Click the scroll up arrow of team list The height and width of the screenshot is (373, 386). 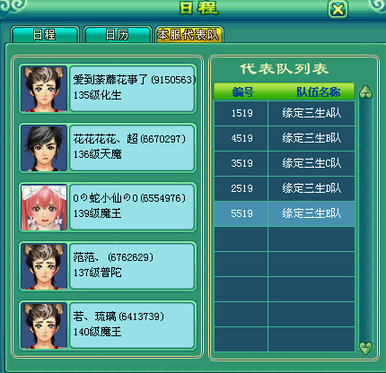[365, 92]
